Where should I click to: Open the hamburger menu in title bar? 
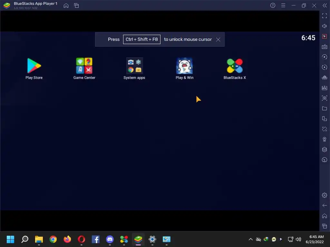tap(283, 5)
